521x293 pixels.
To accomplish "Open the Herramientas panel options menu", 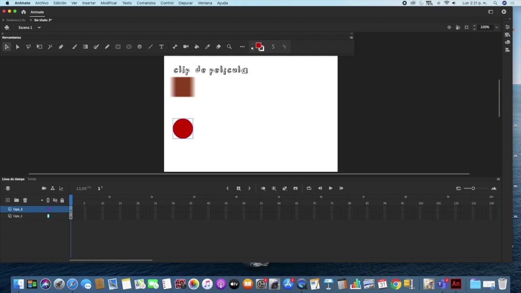I will (x=351, y=37).
